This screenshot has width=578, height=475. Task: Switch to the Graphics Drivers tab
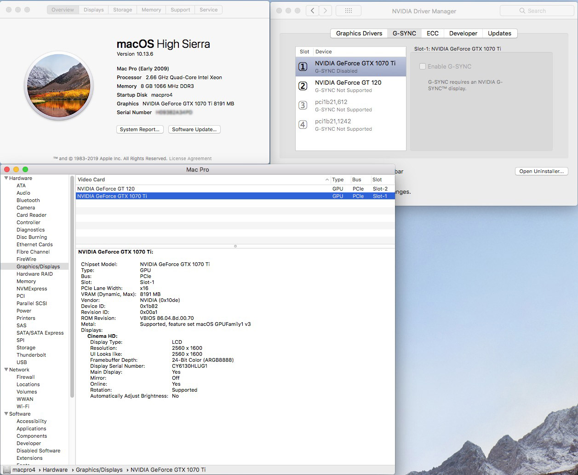click(359, 33)
